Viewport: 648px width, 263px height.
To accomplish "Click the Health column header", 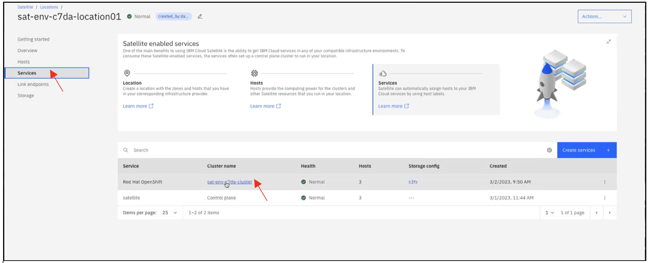I will point(308,166).
